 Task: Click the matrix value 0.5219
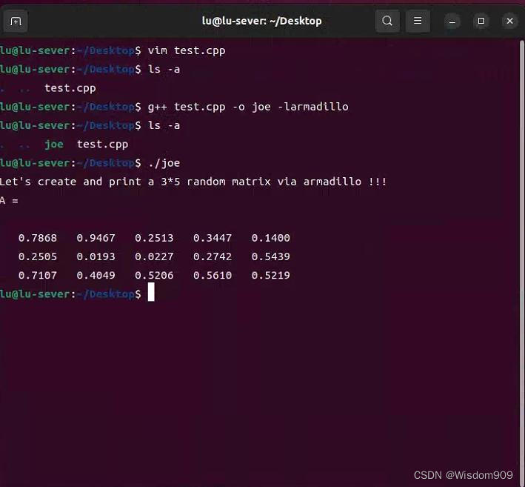tap(270, 276)
